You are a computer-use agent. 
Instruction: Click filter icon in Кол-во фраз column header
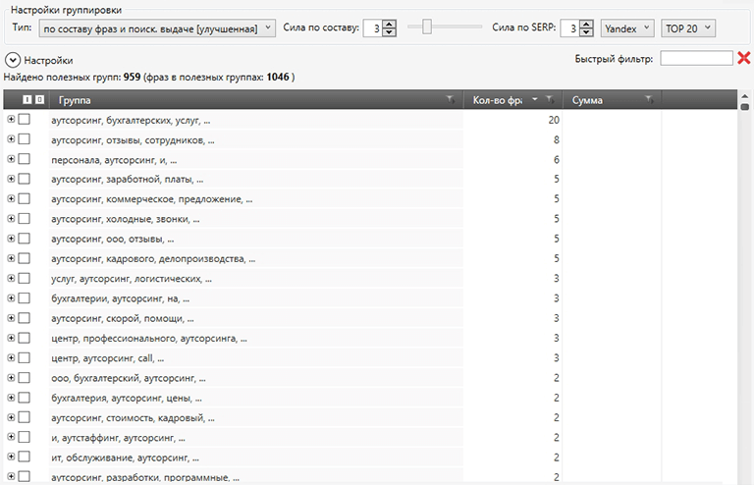[x=550, y=100]
